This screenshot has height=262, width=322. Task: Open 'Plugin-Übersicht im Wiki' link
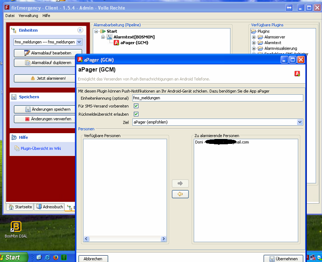pyautogui.click(x=40, y=148)
